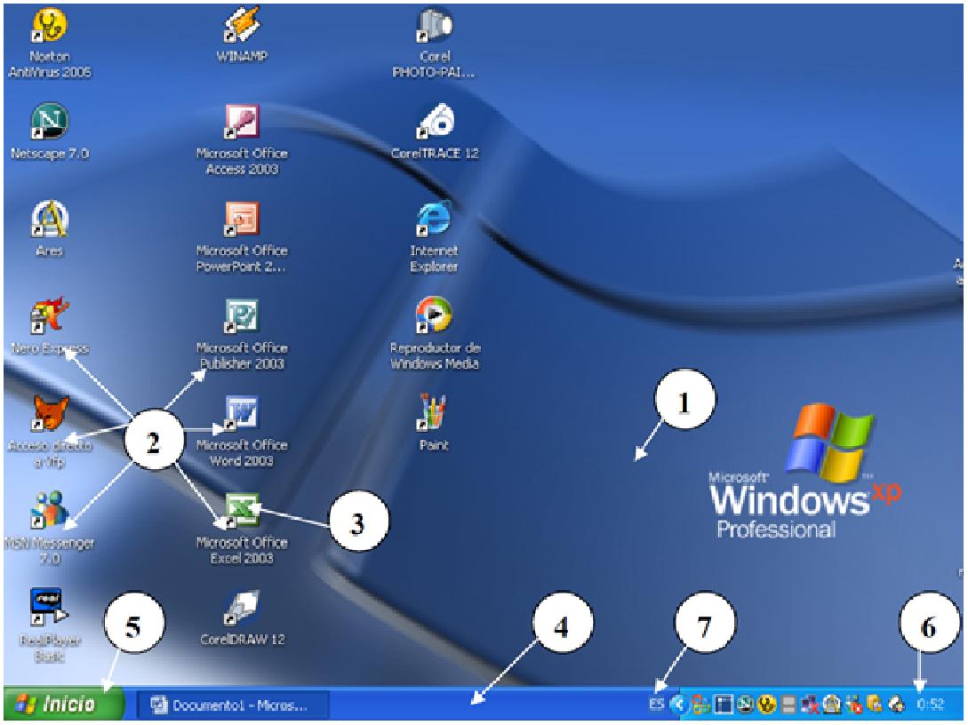Open the Norton AntiVirus 2005 desktop shortcut
The height and width of the screenshot is (725, 968).
click(50, 42)
